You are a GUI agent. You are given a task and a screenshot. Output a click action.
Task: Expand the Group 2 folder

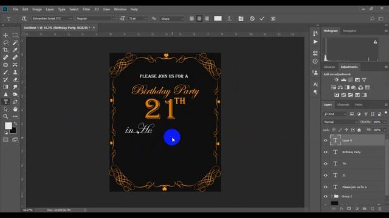[331, 196]
